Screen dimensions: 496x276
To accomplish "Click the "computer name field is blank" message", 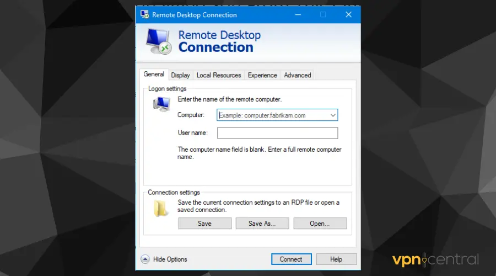I will pos(260,153).
